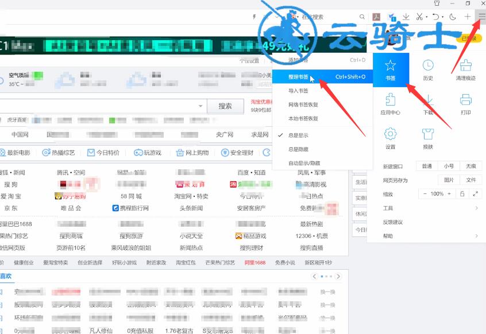Open a new 无痕 incognito window

(x=471, y=166)
